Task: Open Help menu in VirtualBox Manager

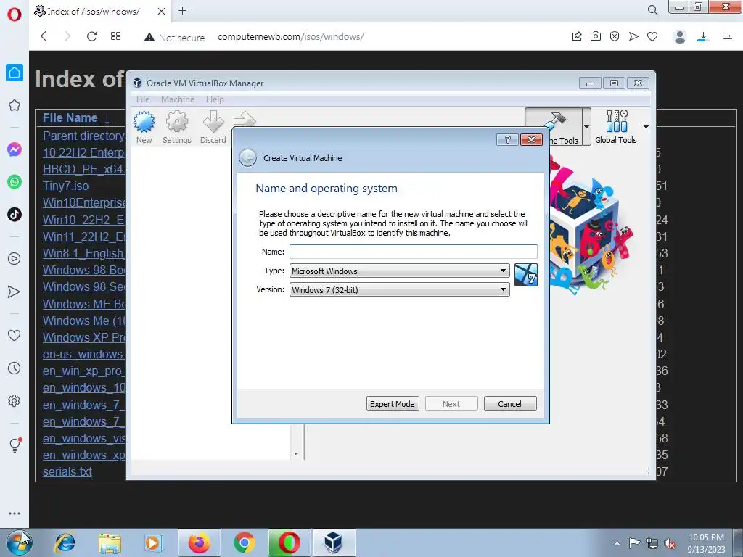Action: 215,99
